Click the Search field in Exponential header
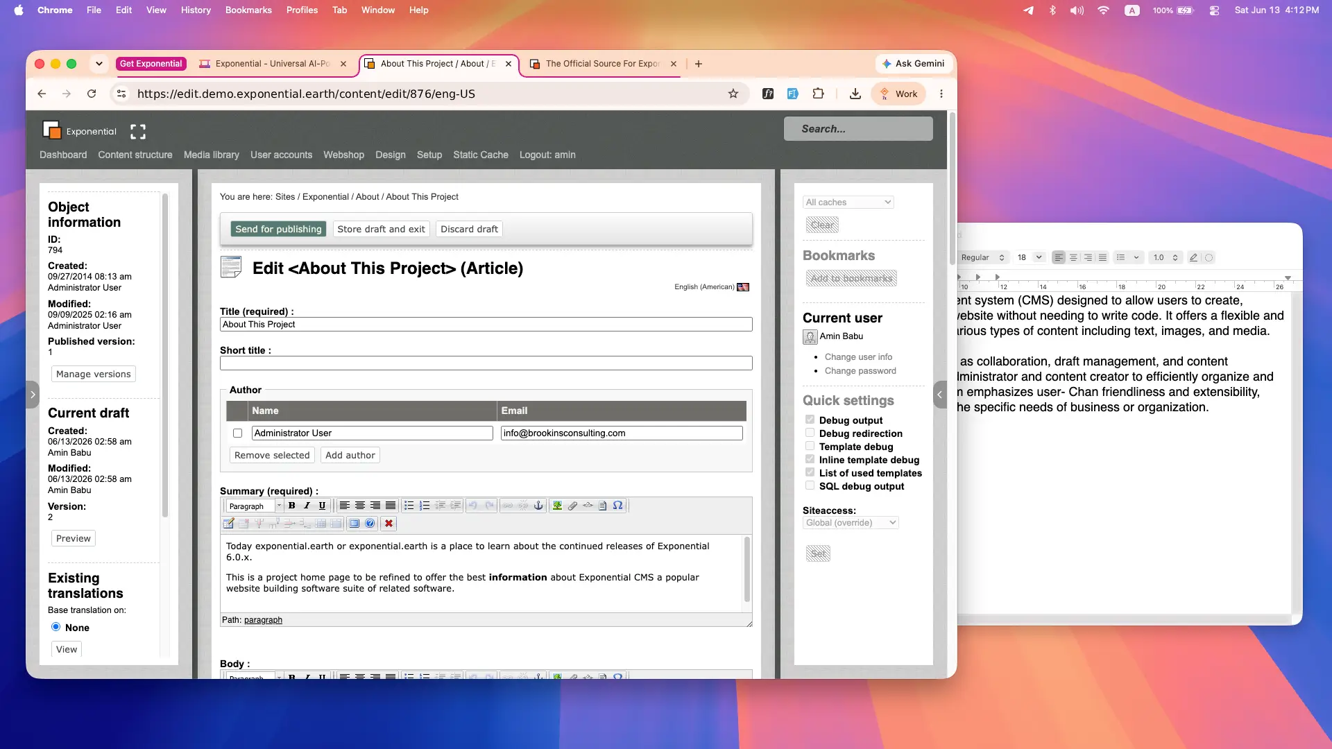Image resolution: width=1332 pixels, height=749 pixels. tap(858, 129)
